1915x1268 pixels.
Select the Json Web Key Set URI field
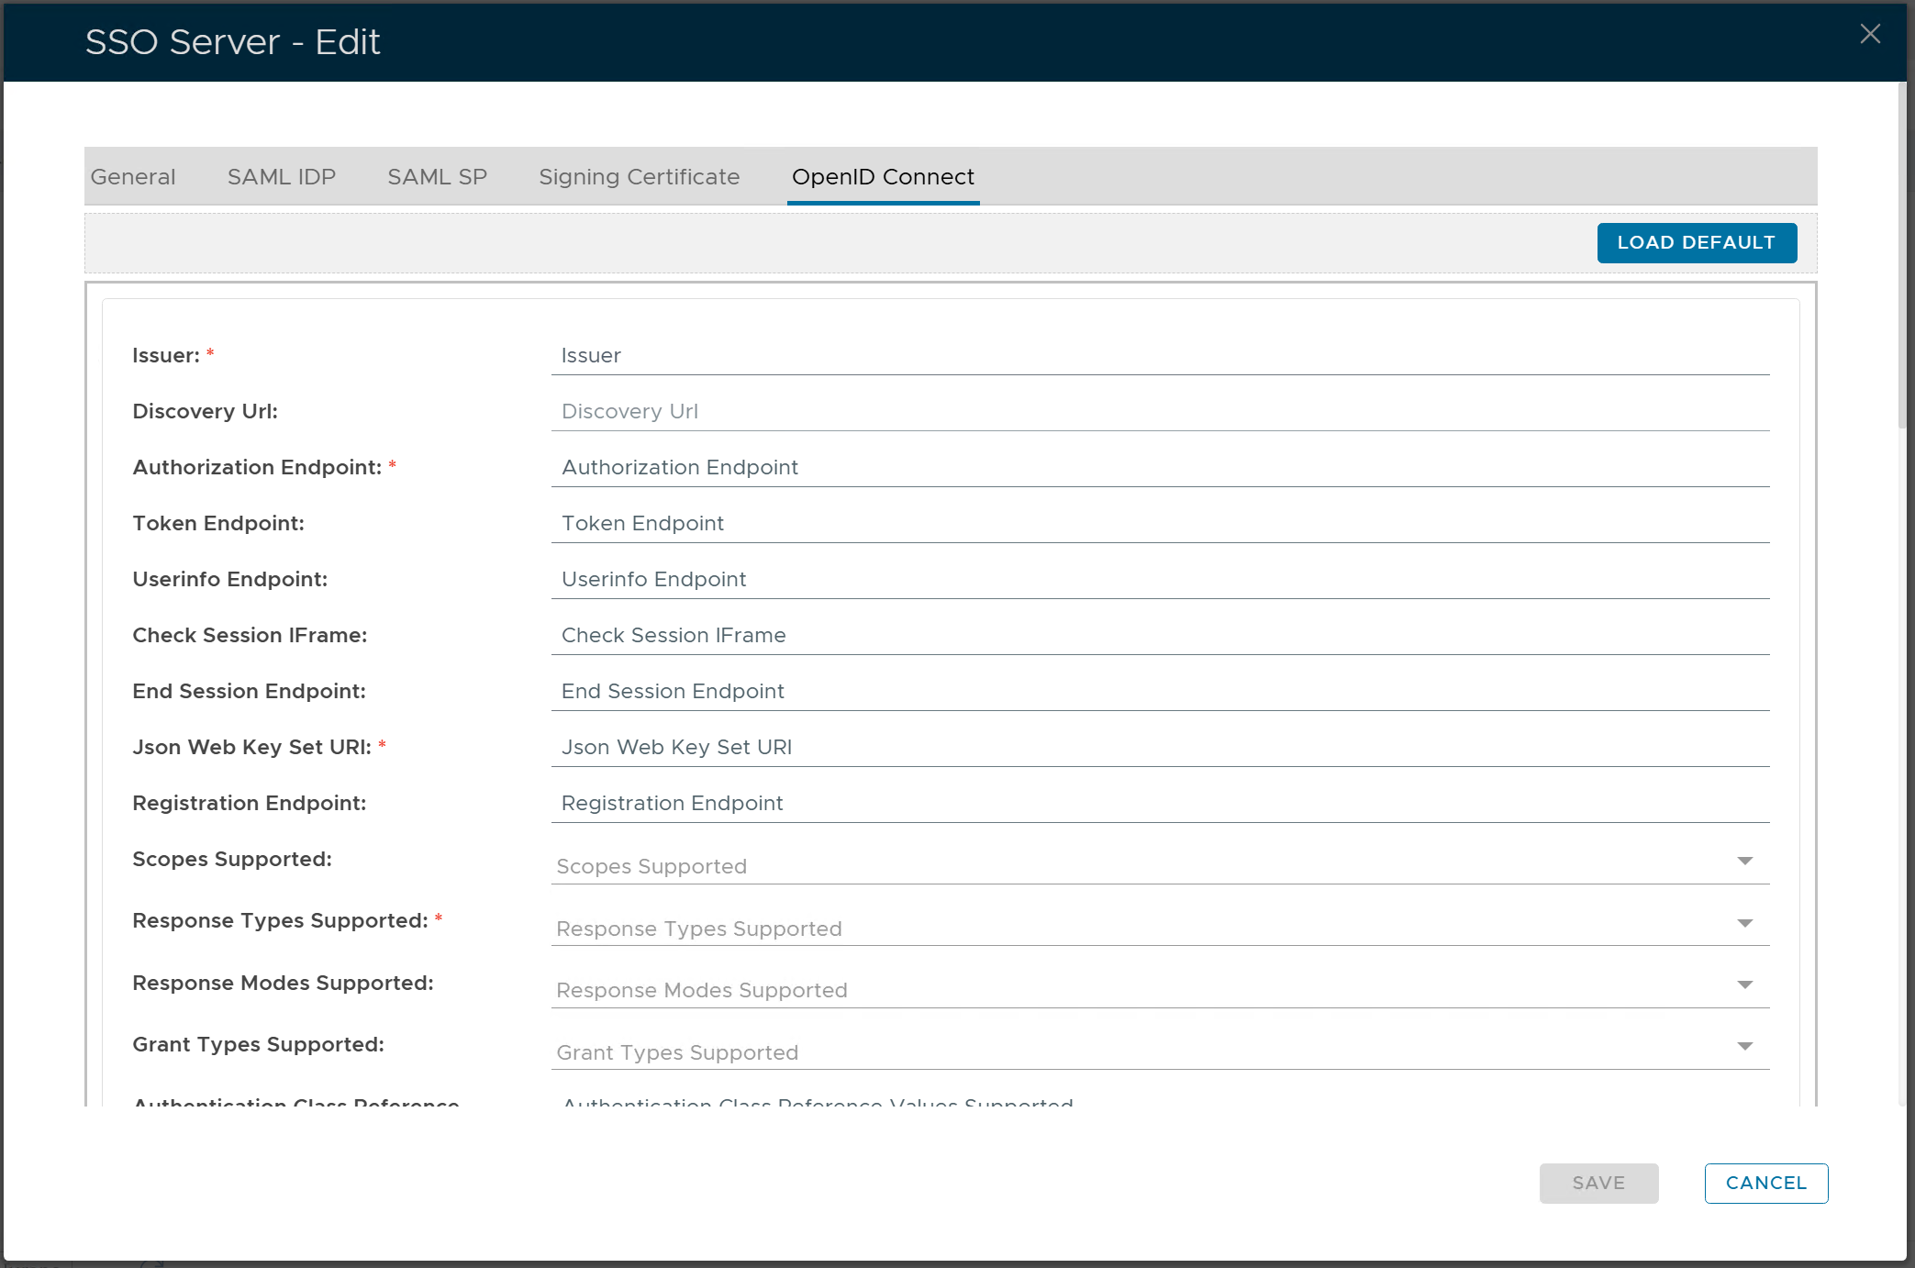(x=1159, y=748)
